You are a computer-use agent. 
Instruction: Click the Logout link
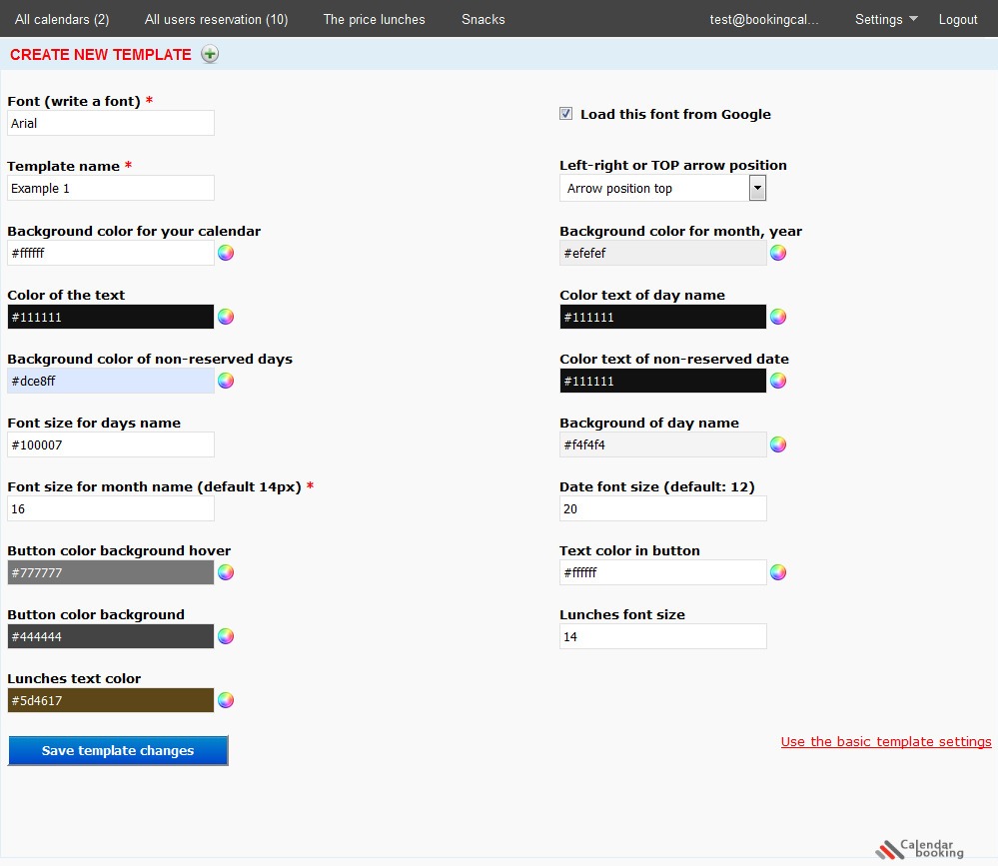(x=958, y=19)
